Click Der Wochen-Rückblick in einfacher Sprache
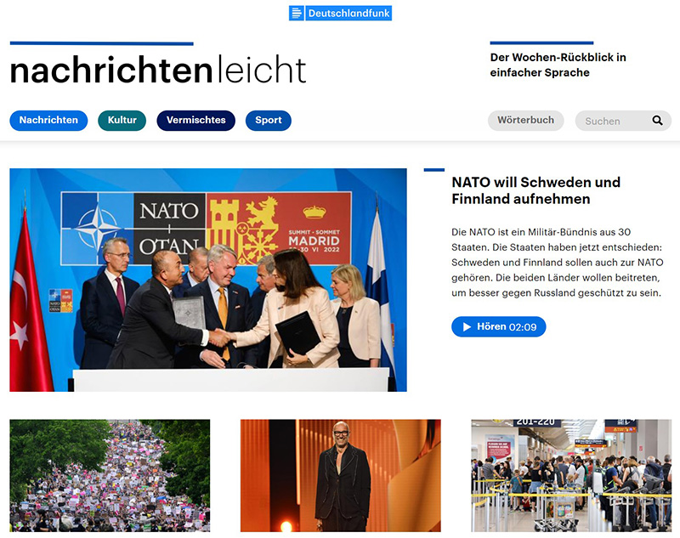This screenshot has height=538, width=680. point(558,65)
